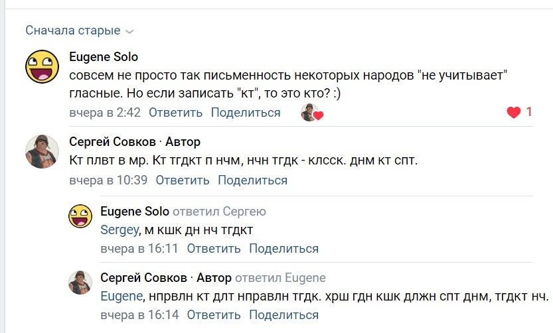Click the chevron next to "Сначала старые"
The image size is (553, 333).
129,31
